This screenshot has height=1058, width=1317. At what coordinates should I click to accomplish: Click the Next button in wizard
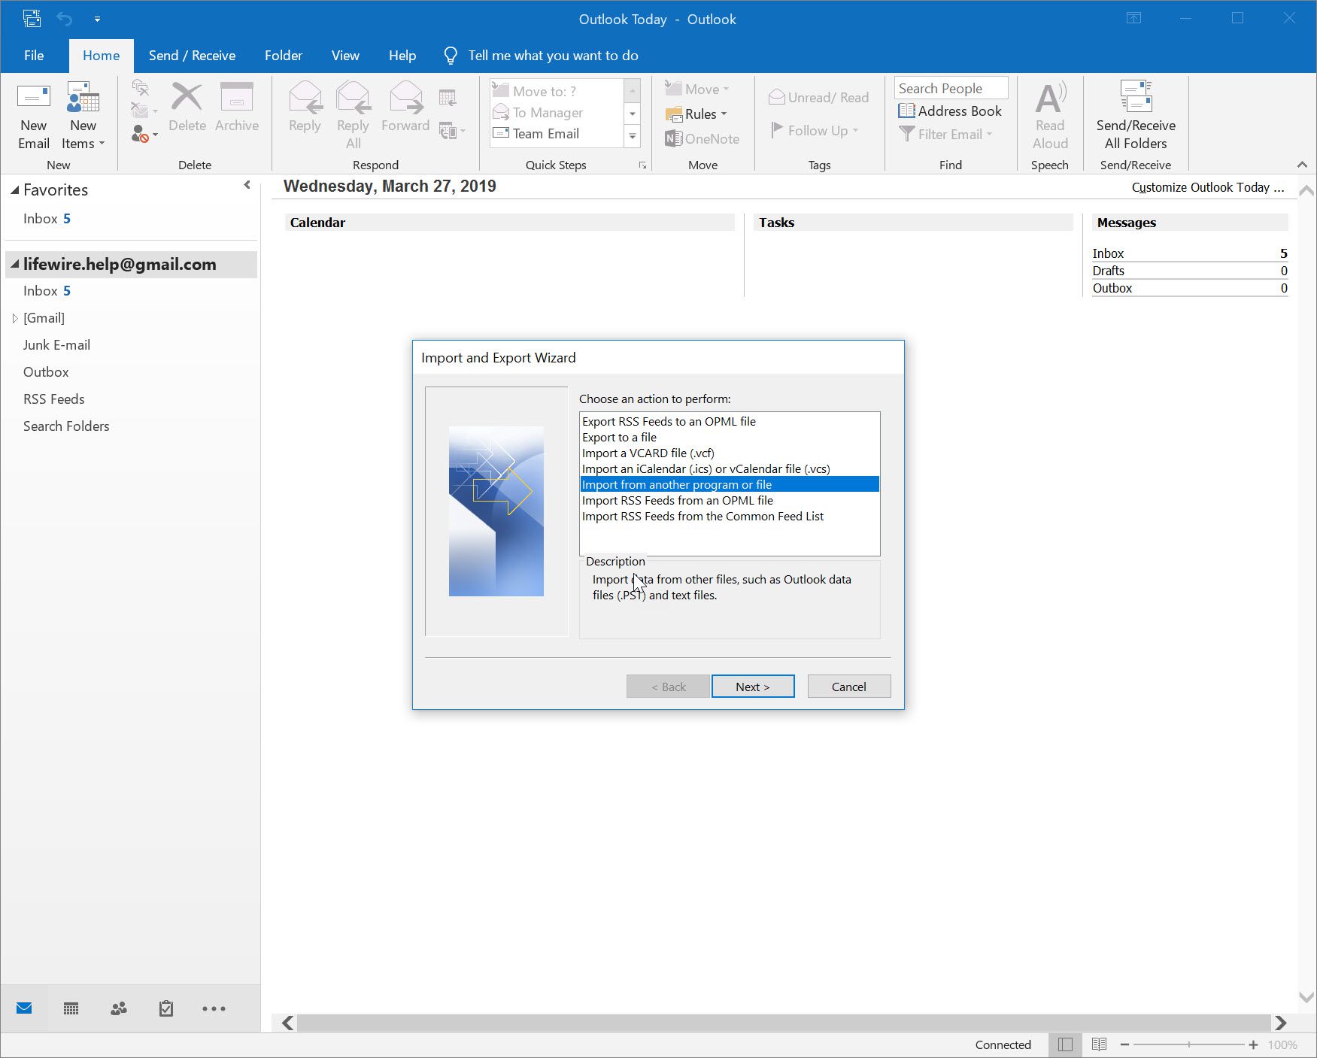[x=753, y=687]
